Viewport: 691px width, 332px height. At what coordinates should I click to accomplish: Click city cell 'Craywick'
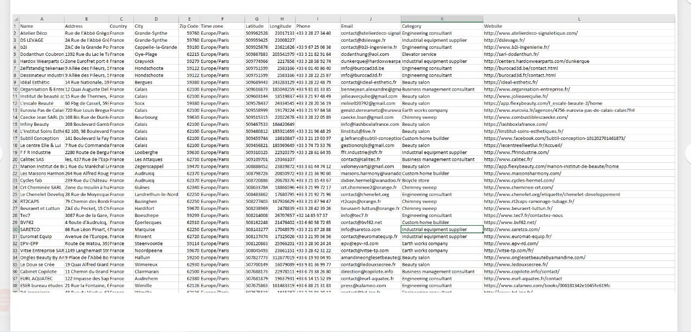tap(156, 61)
